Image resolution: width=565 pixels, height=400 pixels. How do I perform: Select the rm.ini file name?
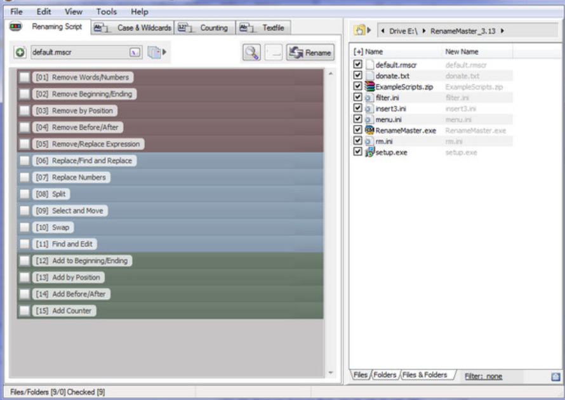click(x=383, y=142)
